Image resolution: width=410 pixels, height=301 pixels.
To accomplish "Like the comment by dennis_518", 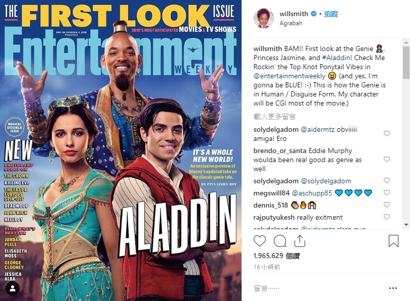I will pyautogui.click(x=387, y=205).
